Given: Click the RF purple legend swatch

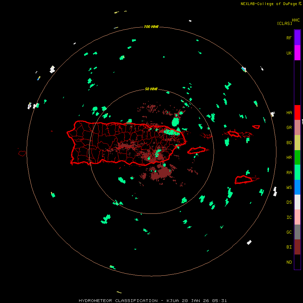Looking at the screenshot, I should pos(297,38).
